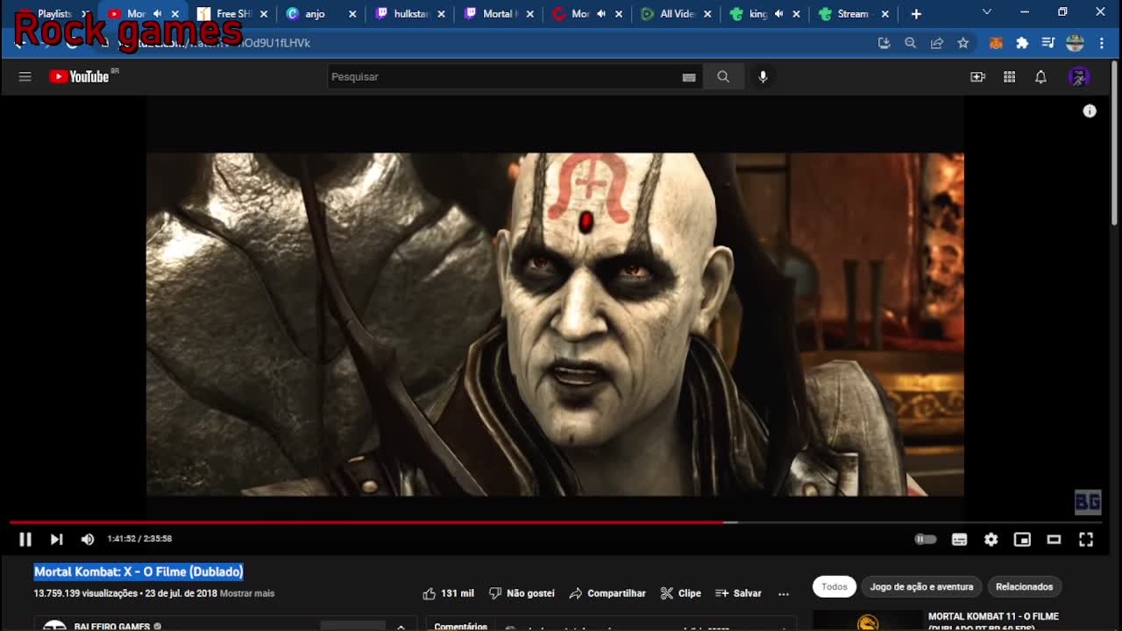Mute audio on the king tab
Viewport: 1122px width, 631px height.
click(x=778, y=14)
